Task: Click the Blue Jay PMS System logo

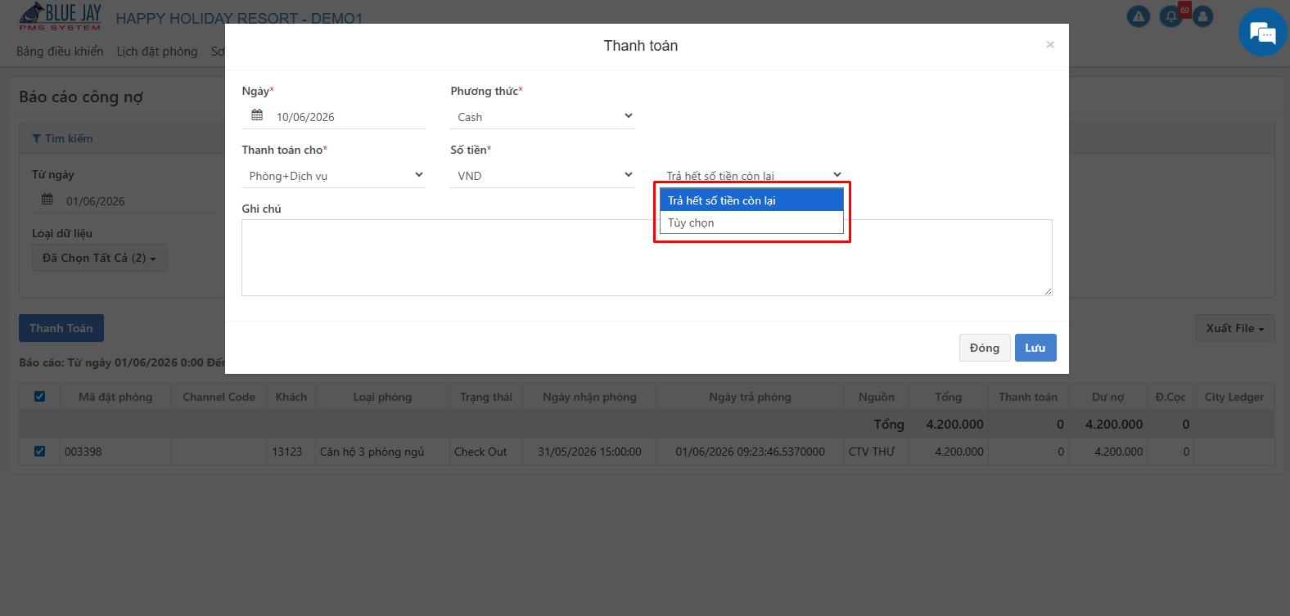Action: pos(60,16)
